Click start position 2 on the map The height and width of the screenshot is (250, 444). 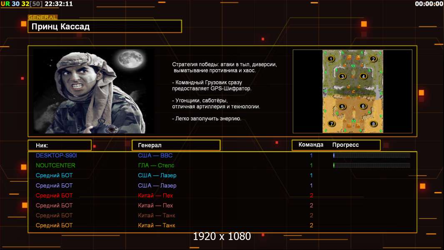coord(373,59)
